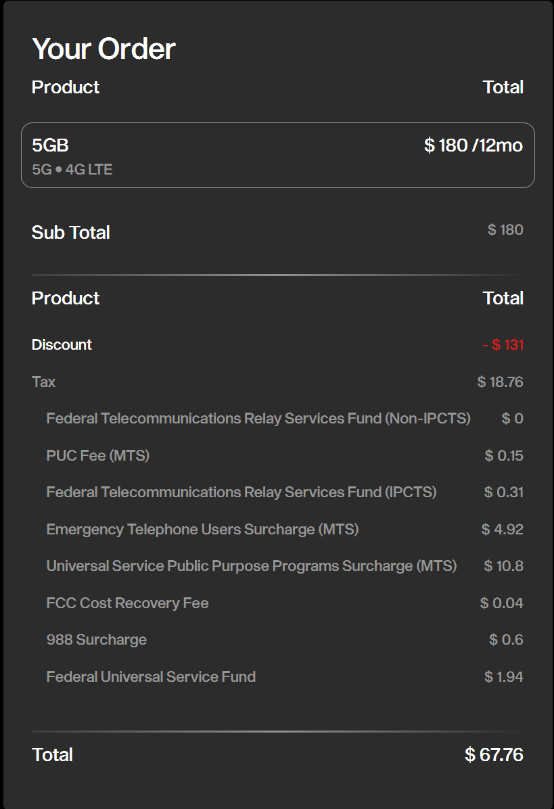The image size is (554, 809).
Task: Click the $67.76 total amount
Action: click(494, 755)
